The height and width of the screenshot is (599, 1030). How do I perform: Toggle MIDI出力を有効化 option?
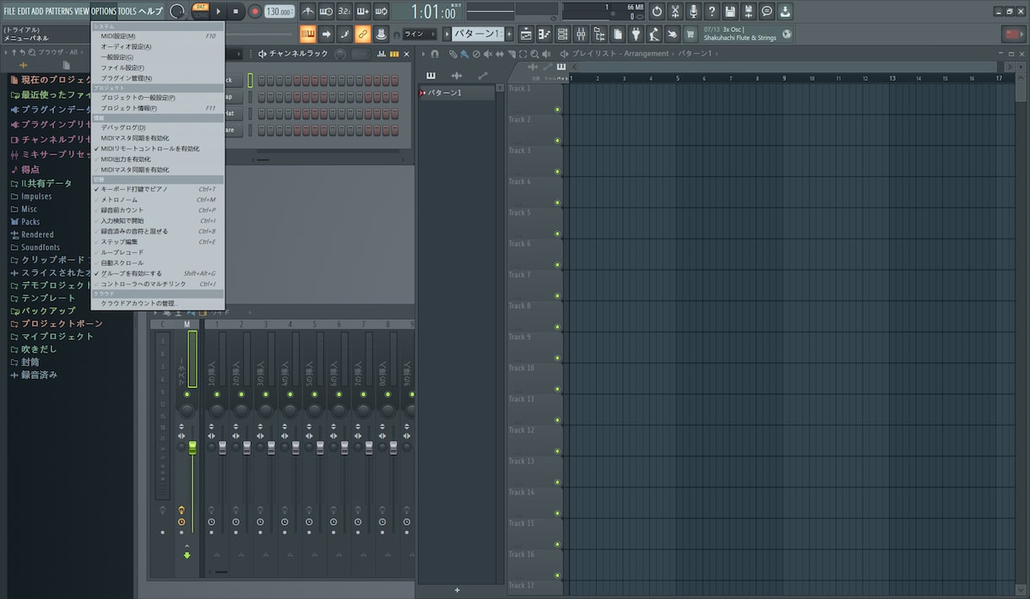pyautogui.click(x=158, y=159)
